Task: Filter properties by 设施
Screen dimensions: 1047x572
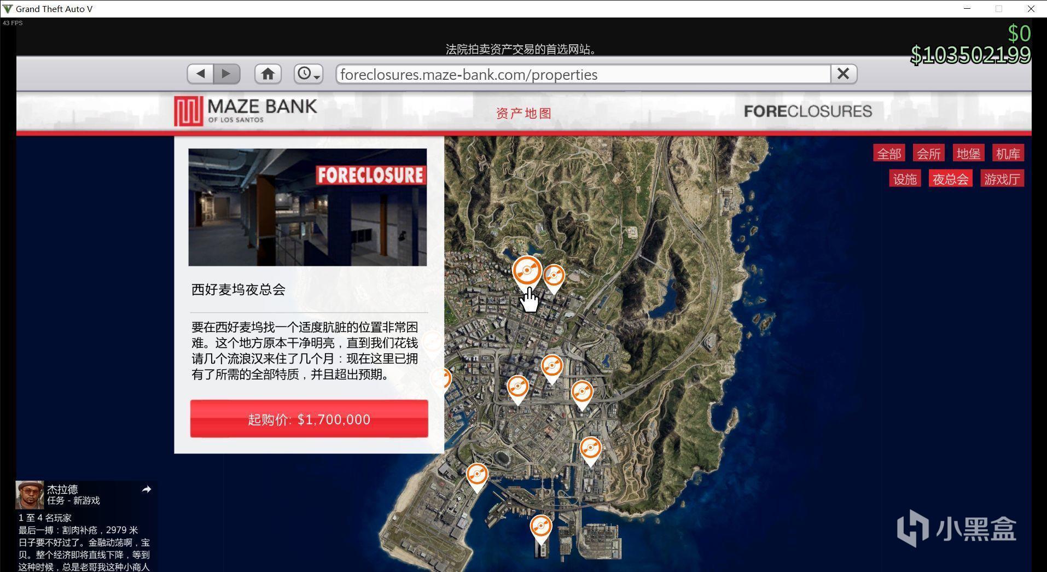Action: click(x=905, y=179)
